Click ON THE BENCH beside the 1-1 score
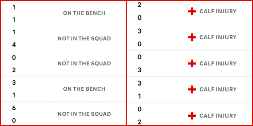Screen dimensions: 253x126 [x=84, y=13]
